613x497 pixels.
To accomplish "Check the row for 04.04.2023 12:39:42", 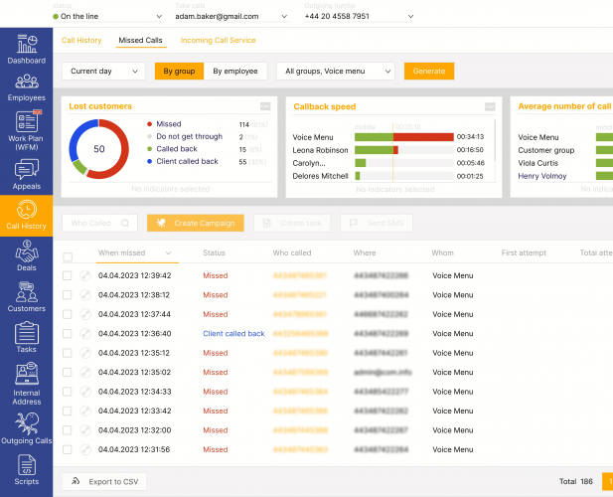I will 68,275.
